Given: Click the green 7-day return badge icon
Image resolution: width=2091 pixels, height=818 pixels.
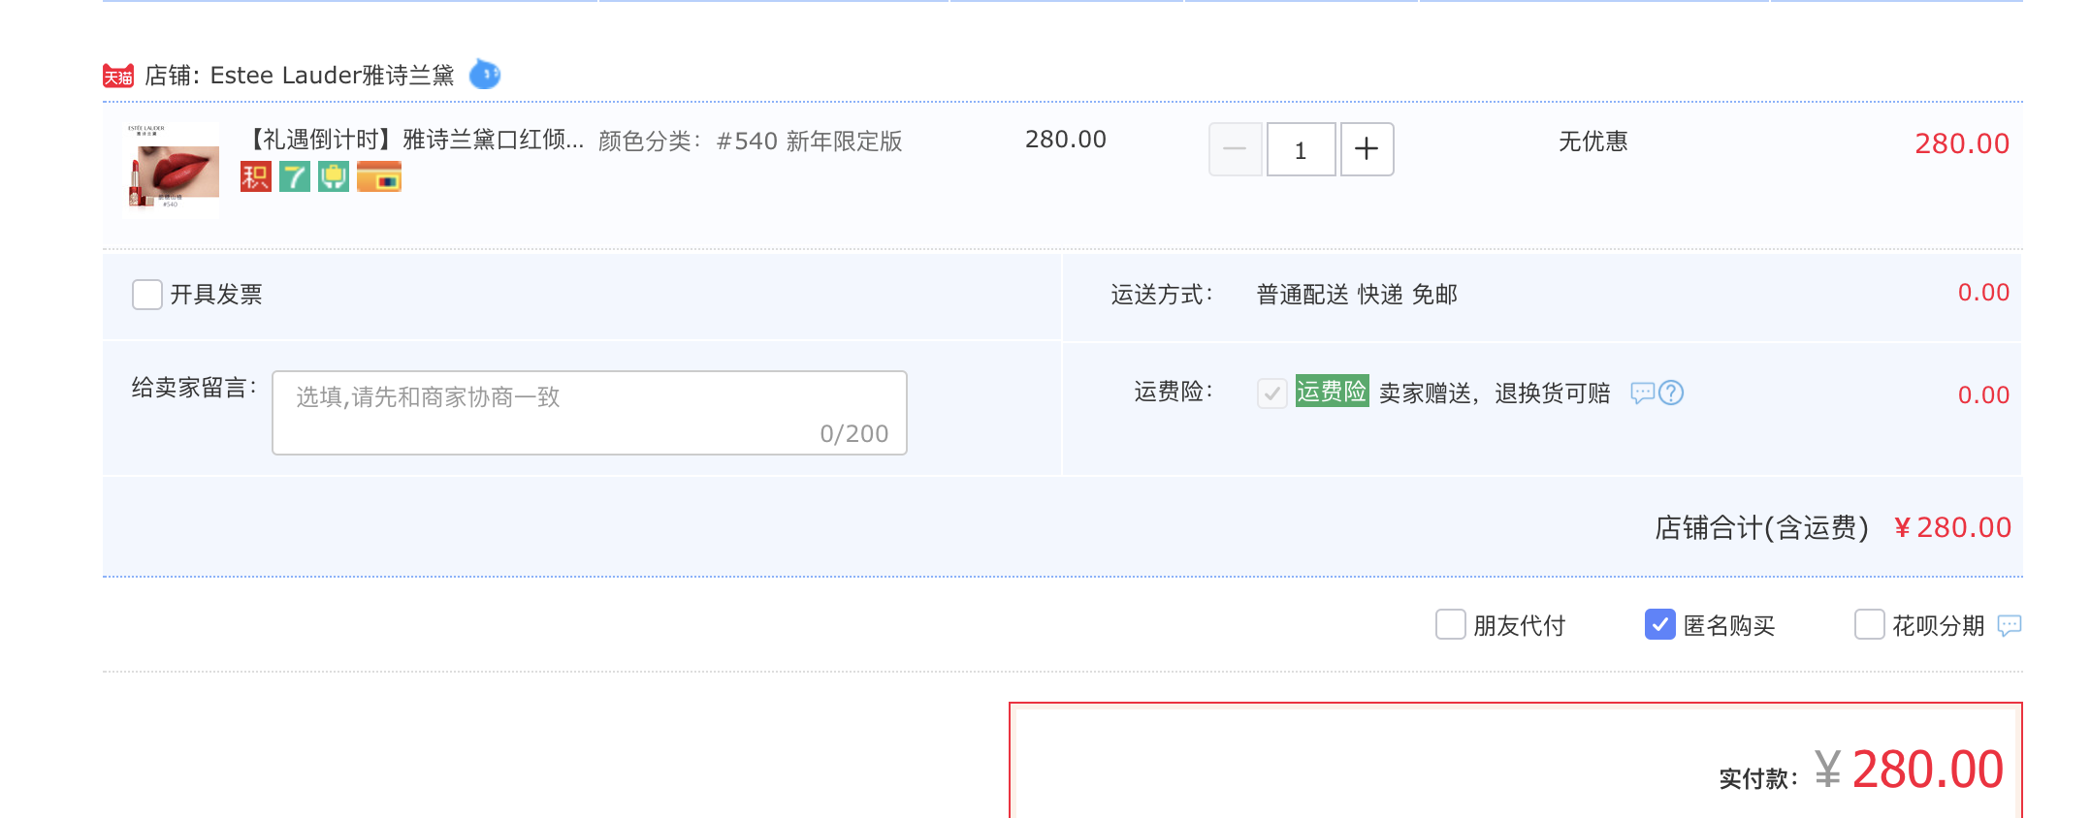Looking at the screenshot, I should pos(295,176).
